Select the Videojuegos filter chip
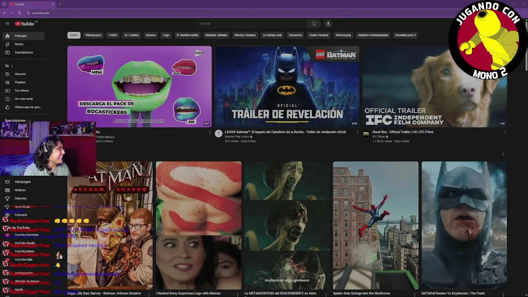 93,35
